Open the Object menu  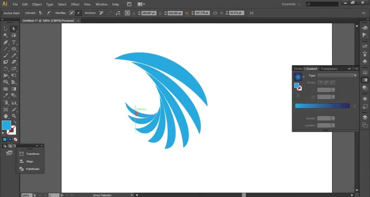37,4
